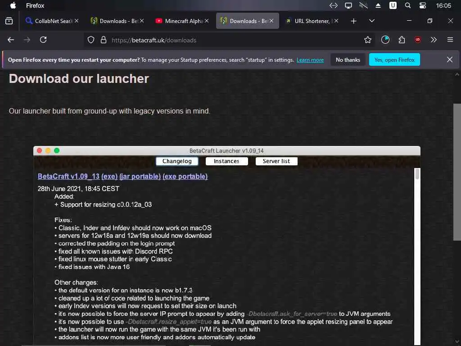This screenshot has width=461, height=346.
Task: Open the Apple menu
Action: (13, 5)
